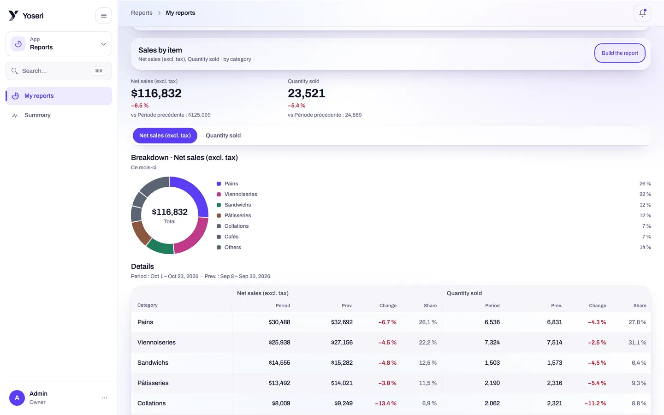This screenshot has width=664, height=415.
Task: Select the Pâtisseries table row label
Action: coord(153,383)
